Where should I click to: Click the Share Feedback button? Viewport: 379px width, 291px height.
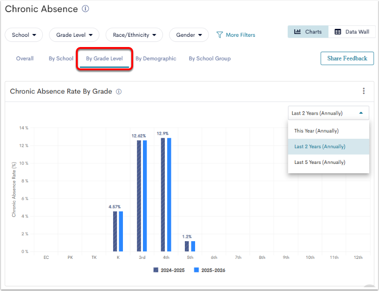tap(347, 58)
